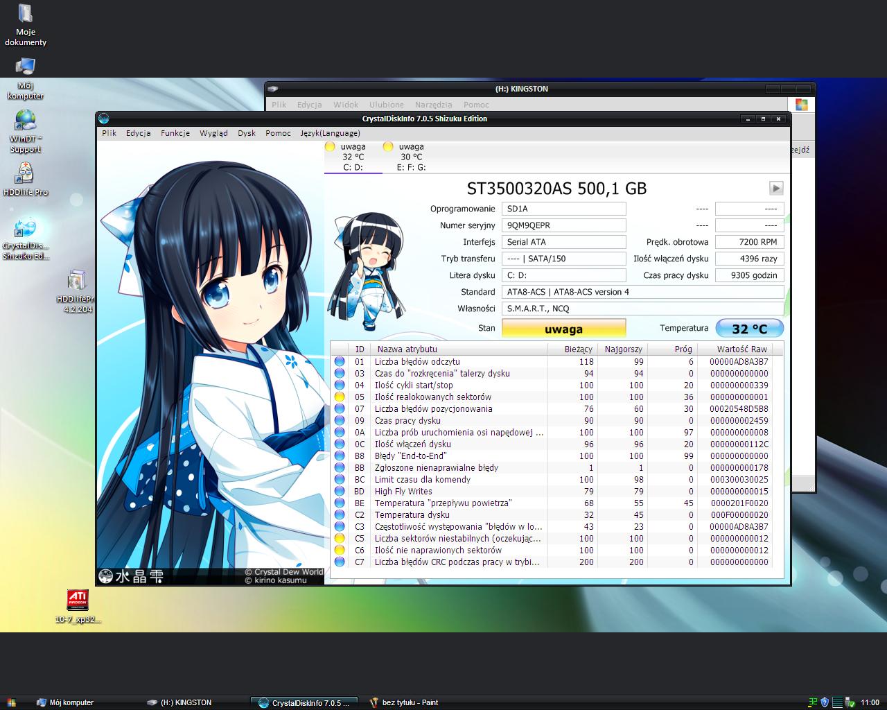Go to next disk with arrow button
This screenshot has height=710, width=887.
[x=776, y=188]
